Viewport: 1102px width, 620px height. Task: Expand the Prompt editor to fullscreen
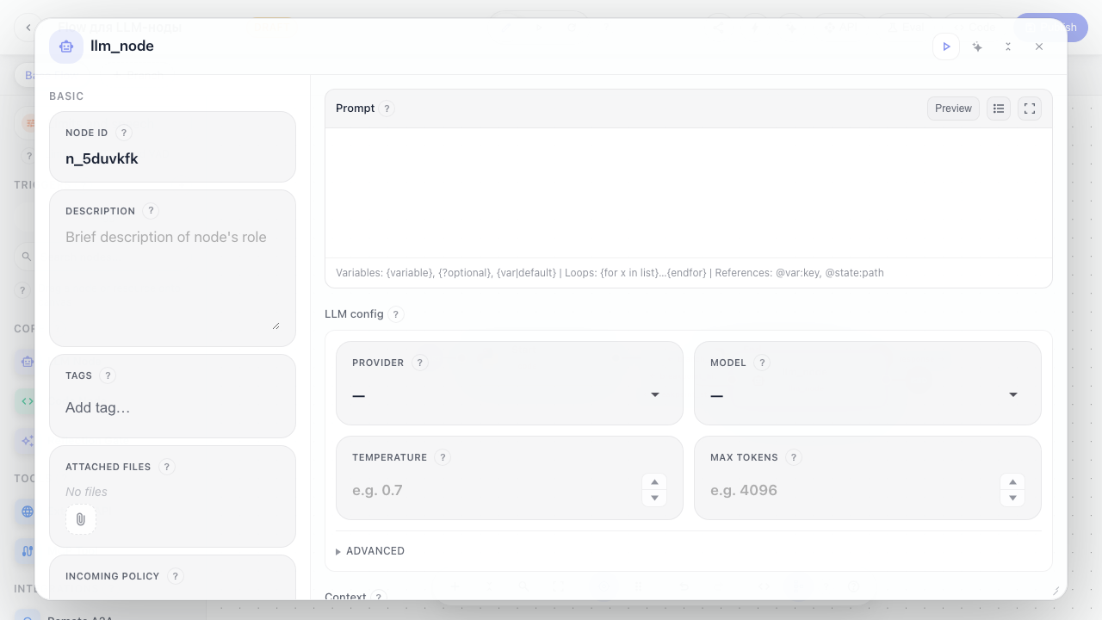point(1030,108)
